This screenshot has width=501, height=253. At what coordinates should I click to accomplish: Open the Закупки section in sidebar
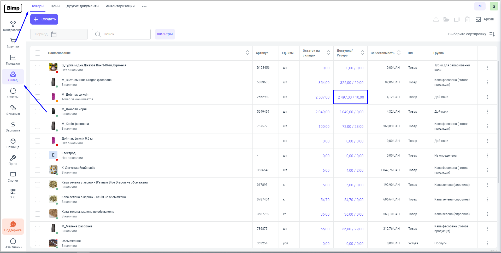click(x=13, y=43)
